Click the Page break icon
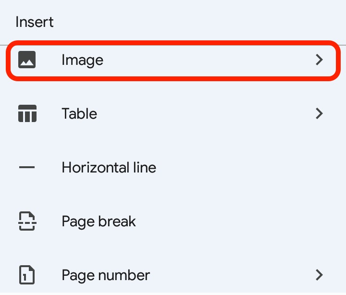346x295 pixels. tap(27, 221)
